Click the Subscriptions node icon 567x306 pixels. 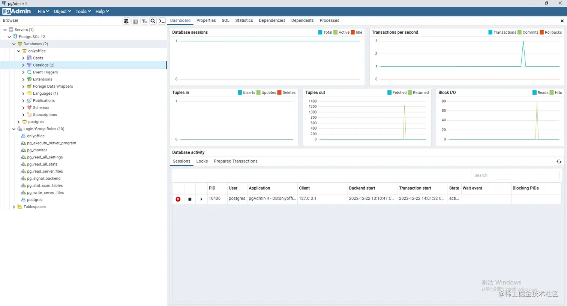click(x=29, y=115)
